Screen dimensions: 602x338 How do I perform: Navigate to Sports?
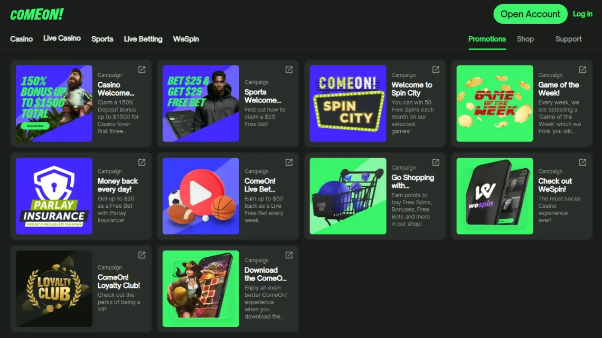[102, 39]
